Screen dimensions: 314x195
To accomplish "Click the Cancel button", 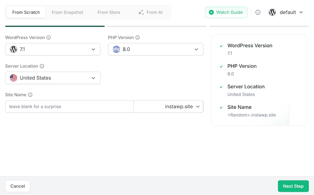I will coord(17,186).
